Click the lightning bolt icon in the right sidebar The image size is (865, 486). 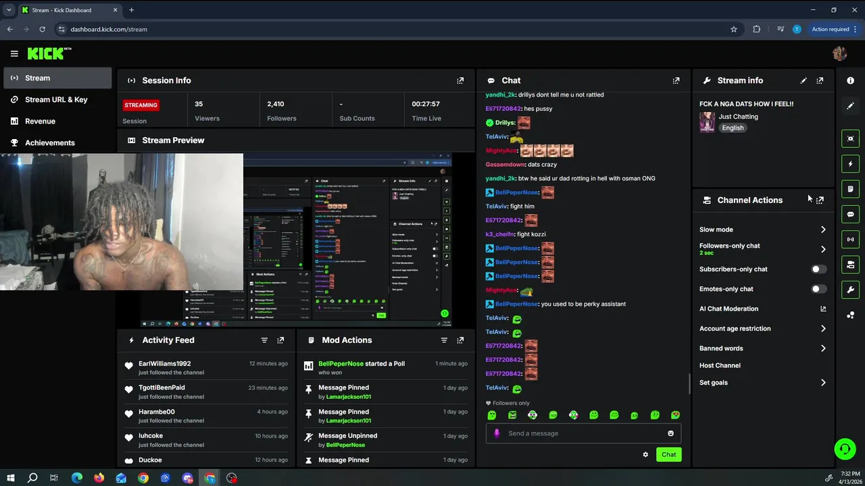[x=850, y=163]
